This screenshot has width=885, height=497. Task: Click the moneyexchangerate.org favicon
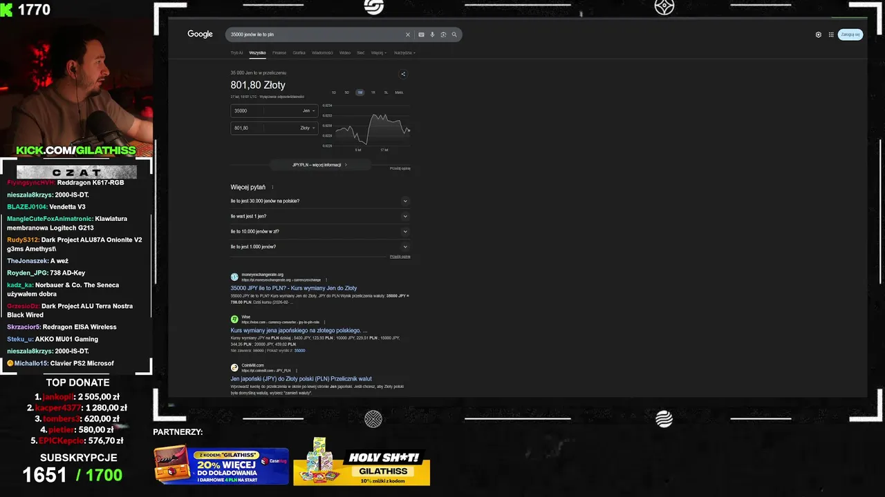tap(234, 277)
